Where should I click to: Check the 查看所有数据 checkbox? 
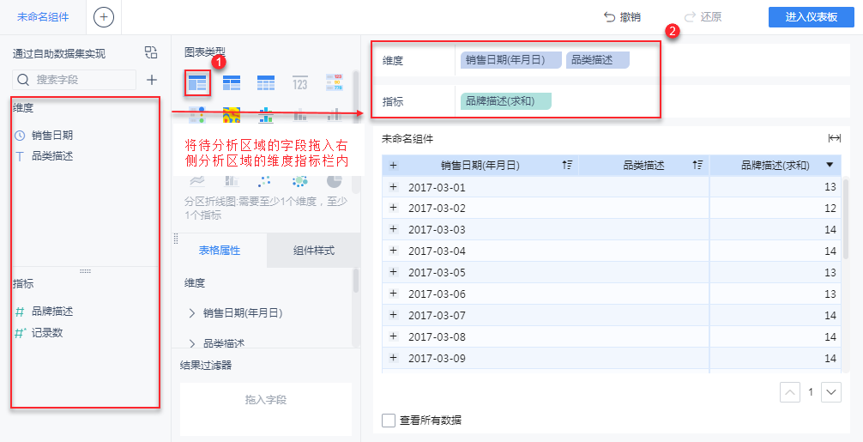pos(389,420)
